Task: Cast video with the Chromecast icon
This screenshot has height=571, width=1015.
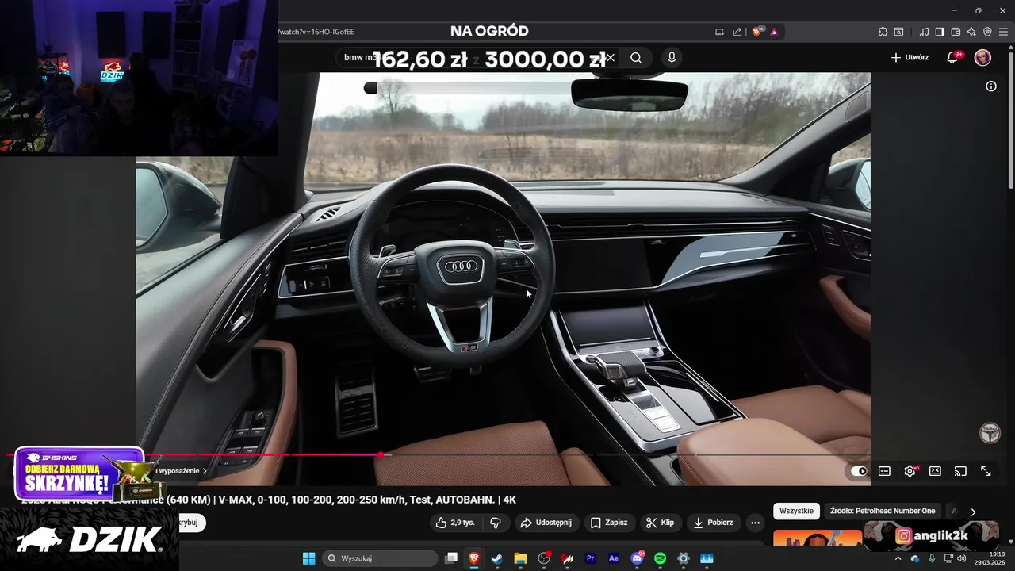Action: coord(960,471)
